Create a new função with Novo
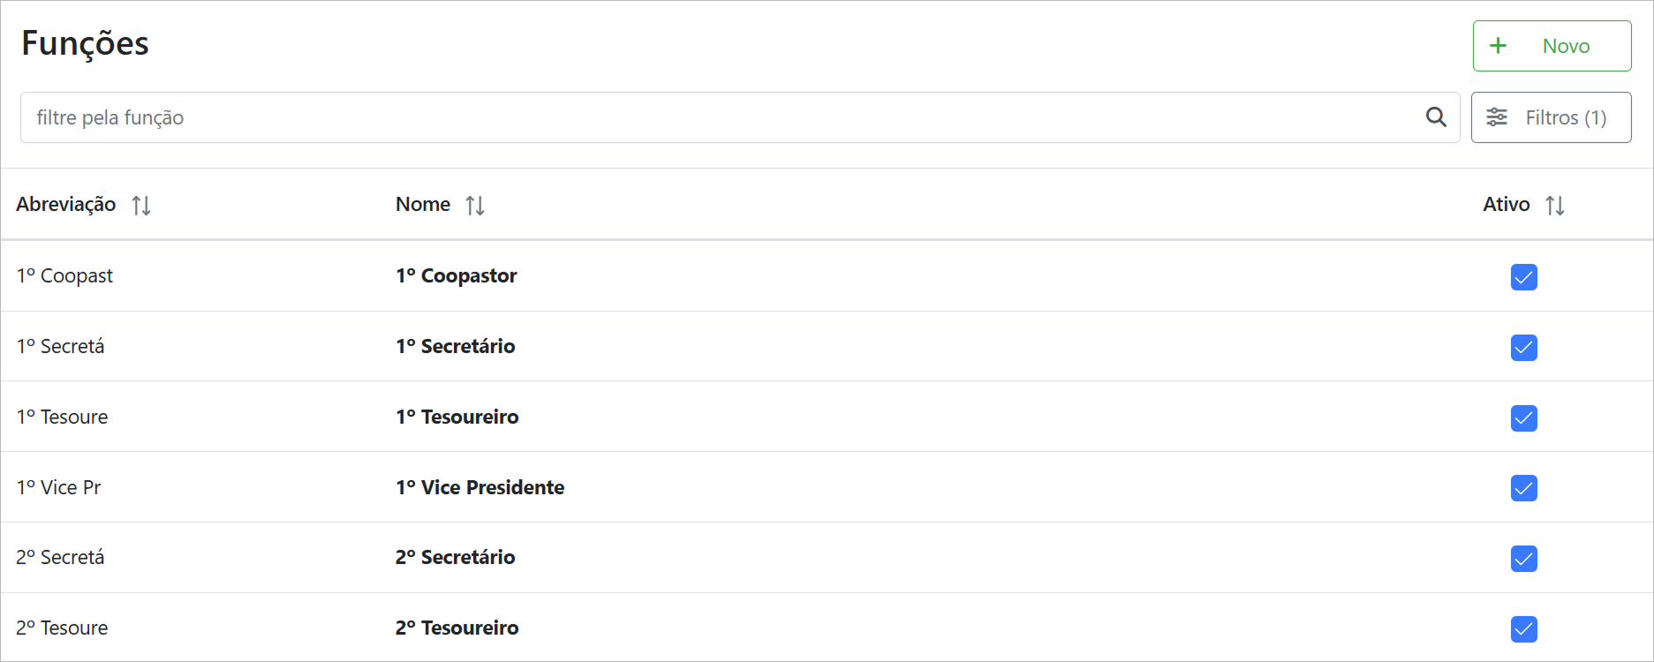Viewport: 1654px width, 662px height. 1552,46
